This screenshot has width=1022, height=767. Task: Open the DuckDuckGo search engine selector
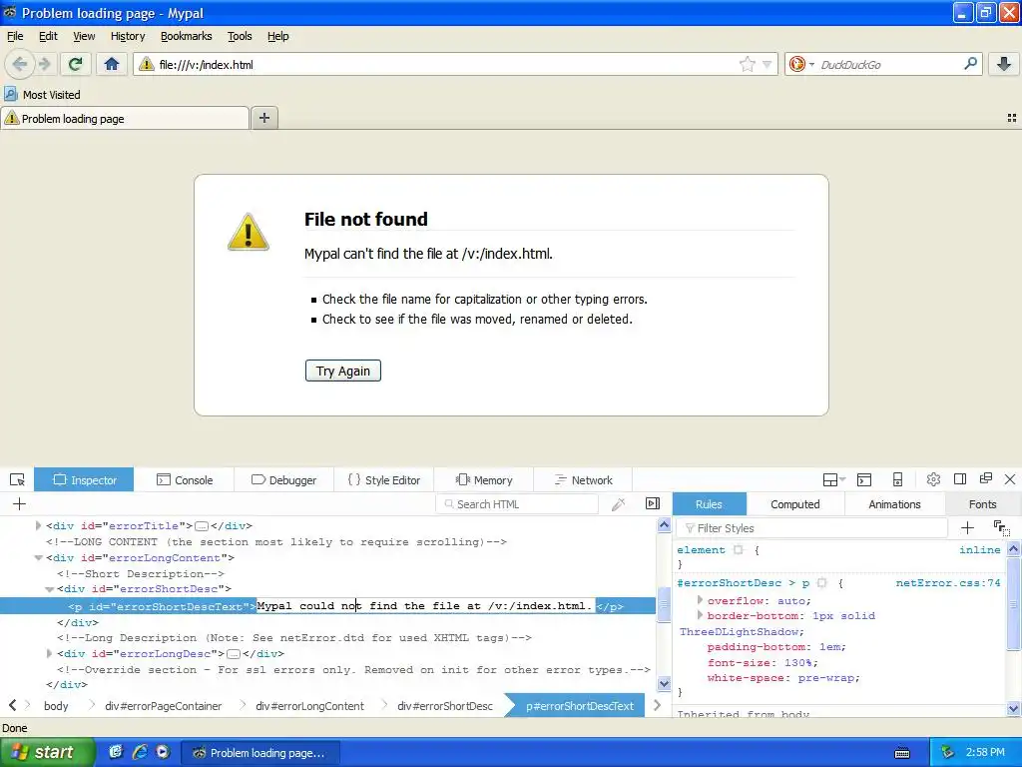tap(801, 64)
